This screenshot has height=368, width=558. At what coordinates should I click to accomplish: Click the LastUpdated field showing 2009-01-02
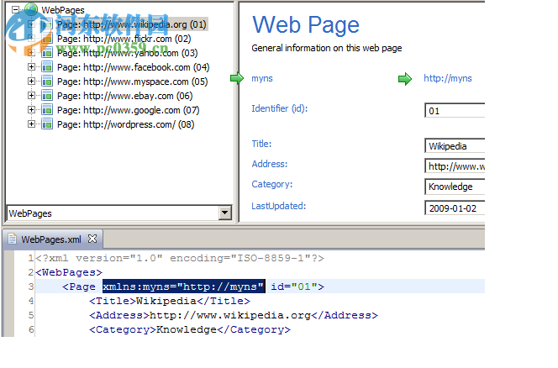tap(455, 208)
